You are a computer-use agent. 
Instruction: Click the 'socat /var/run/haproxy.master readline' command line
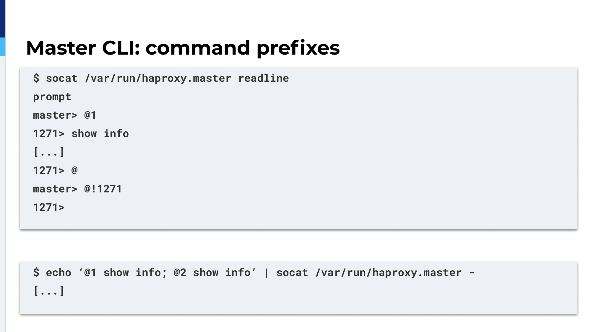(x=161, y=78)
